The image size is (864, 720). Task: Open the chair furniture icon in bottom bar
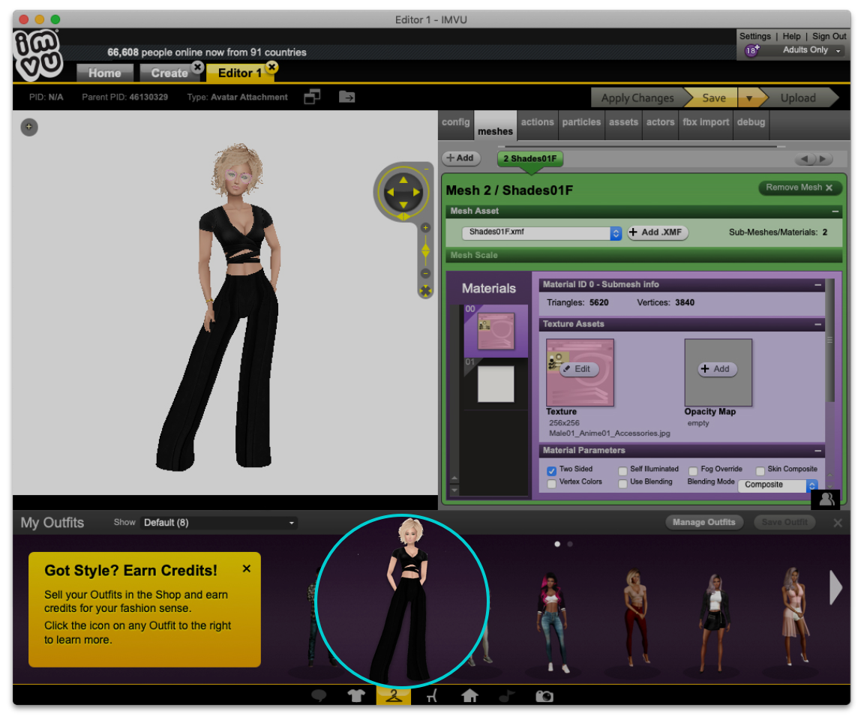(x=431, y=696)
